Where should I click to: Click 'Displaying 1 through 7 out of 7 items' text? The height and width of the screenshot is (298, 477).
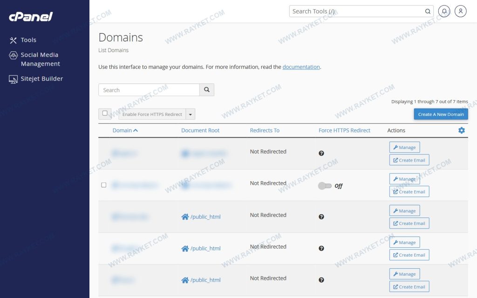(x=429, y=102)
